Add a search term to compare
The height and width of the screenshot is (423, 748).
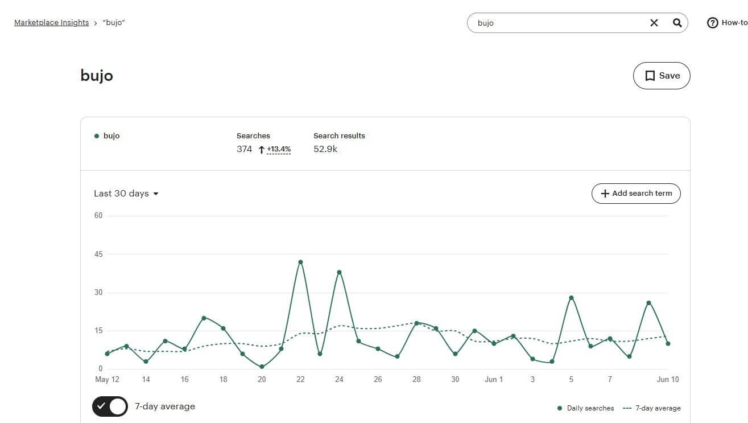click(x=636, y=194)
